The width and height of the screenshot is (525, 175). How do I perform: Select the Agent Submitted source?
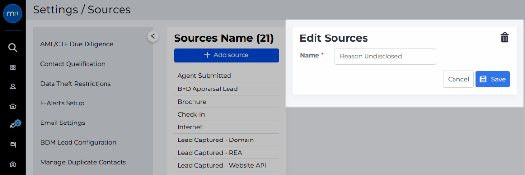click(227, 76)
